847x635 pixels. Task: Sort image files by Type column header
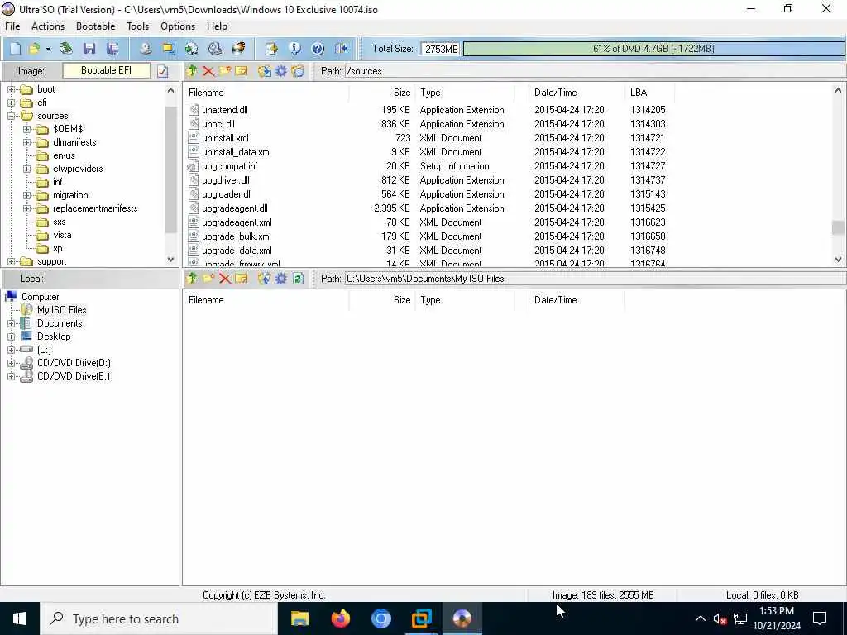465,93
